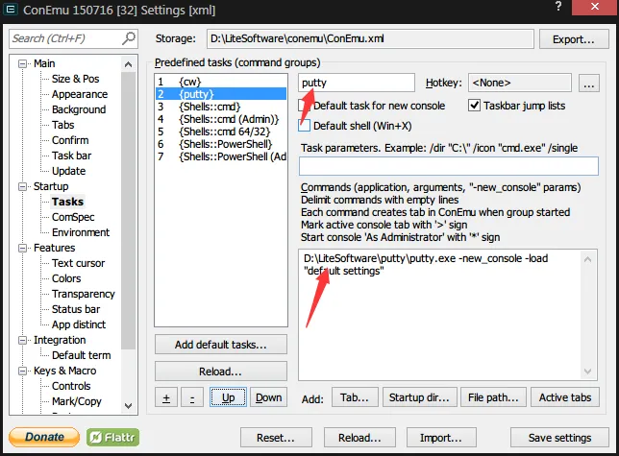Click Save settings button
The width and height of the screenshot is (619, 456).
point(559,438)
